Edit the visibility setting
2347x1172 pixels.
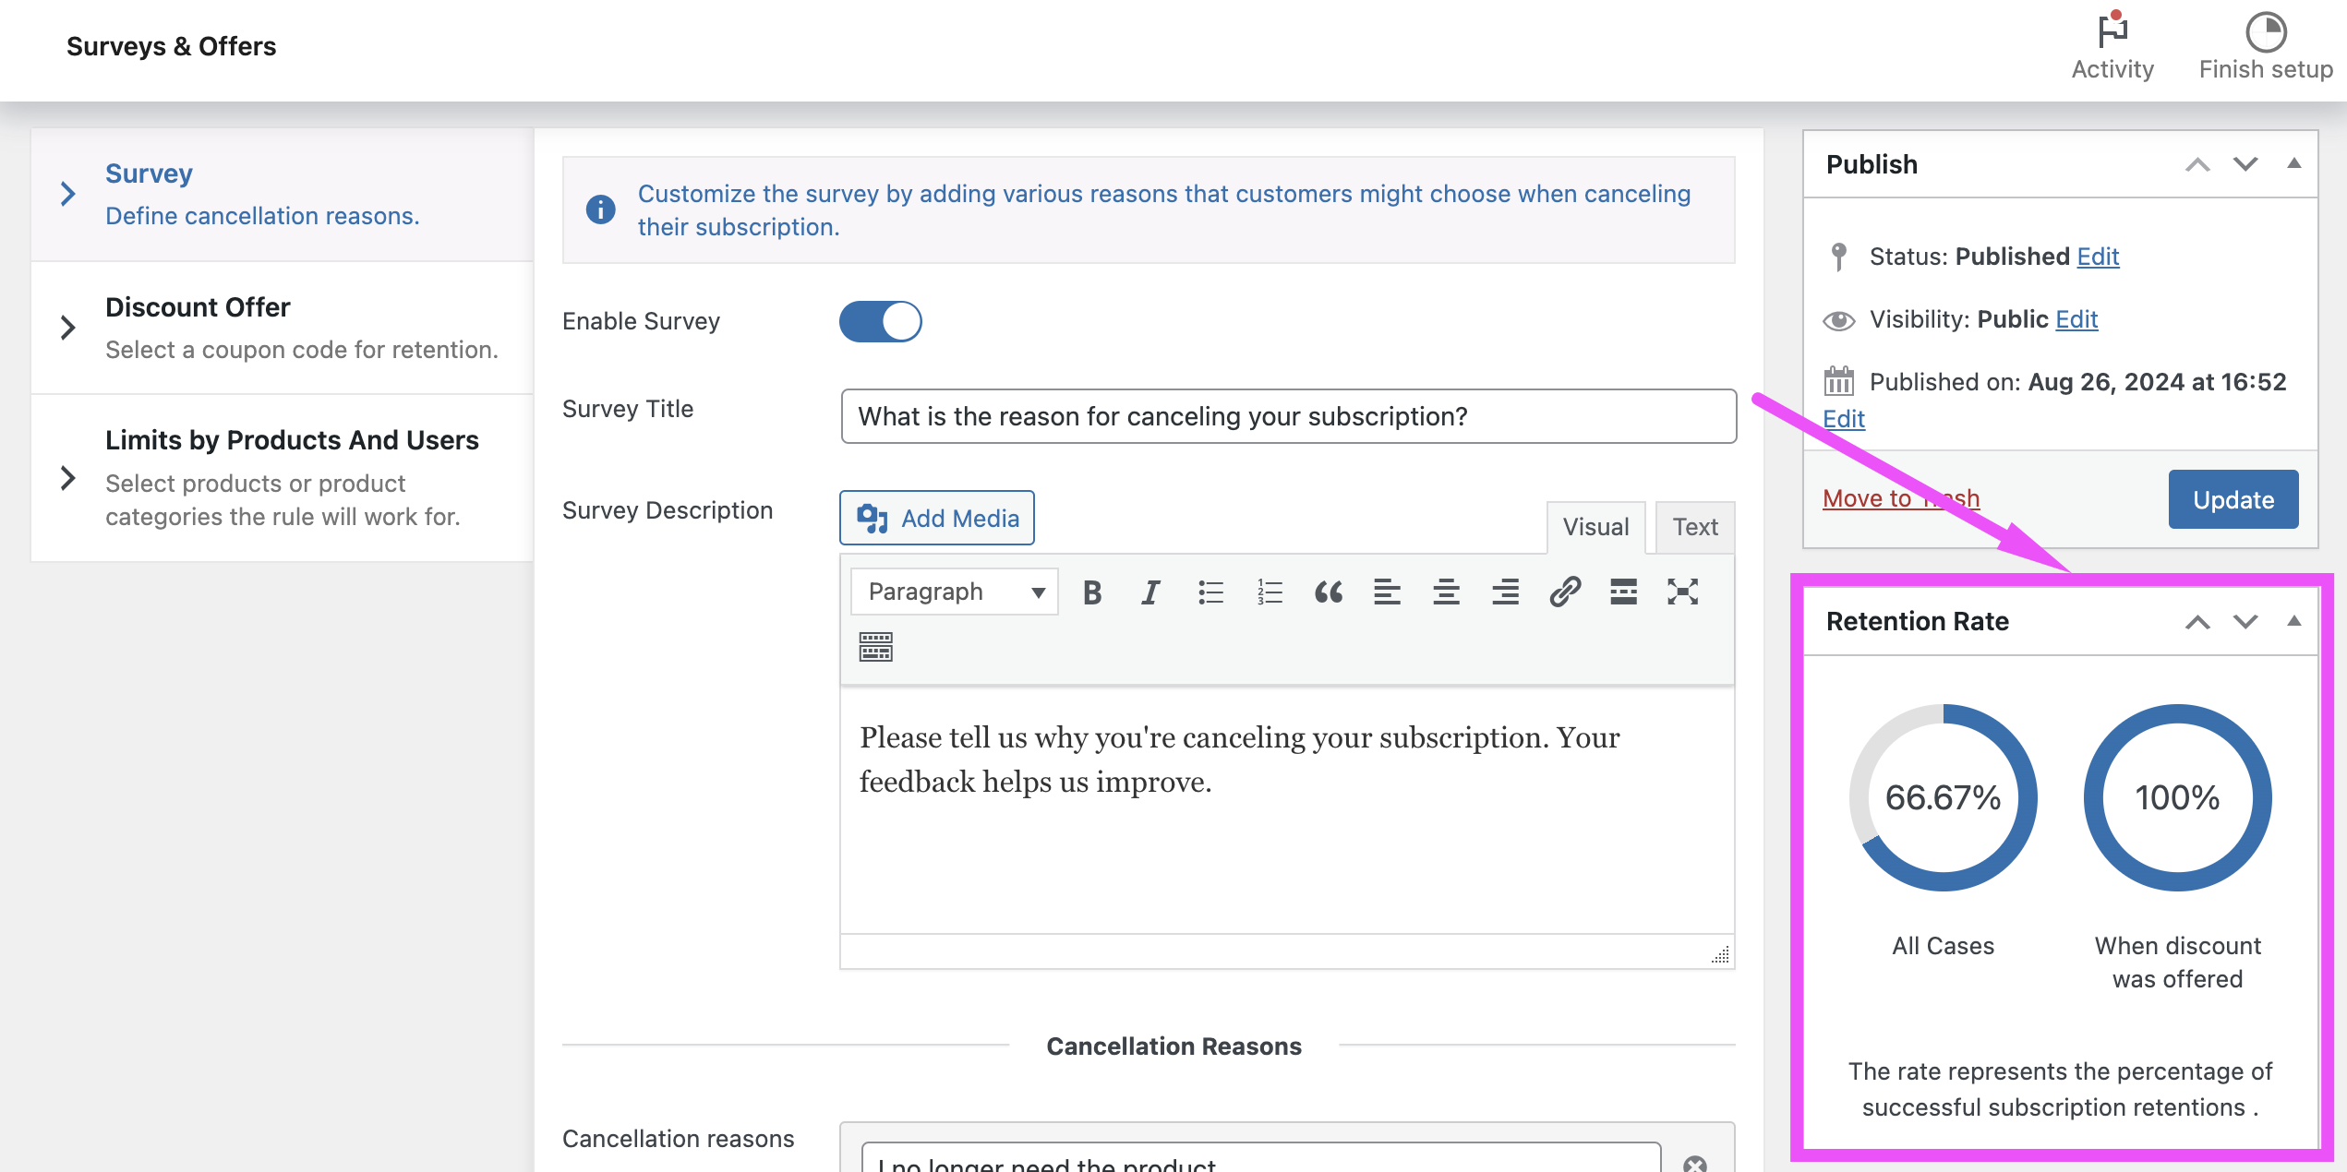[x=2076, y=319]
